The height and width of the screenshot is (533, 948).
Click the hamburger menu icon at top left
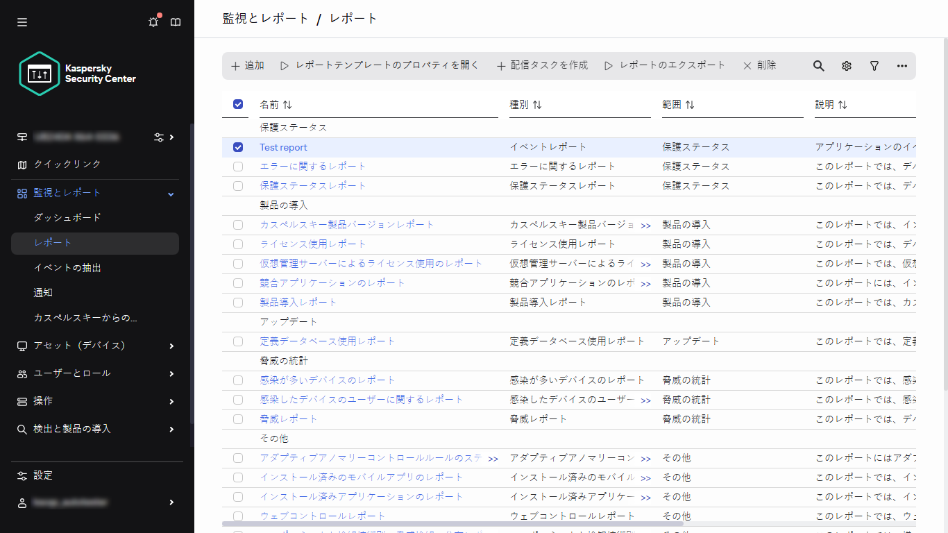[x=22, y=22]
